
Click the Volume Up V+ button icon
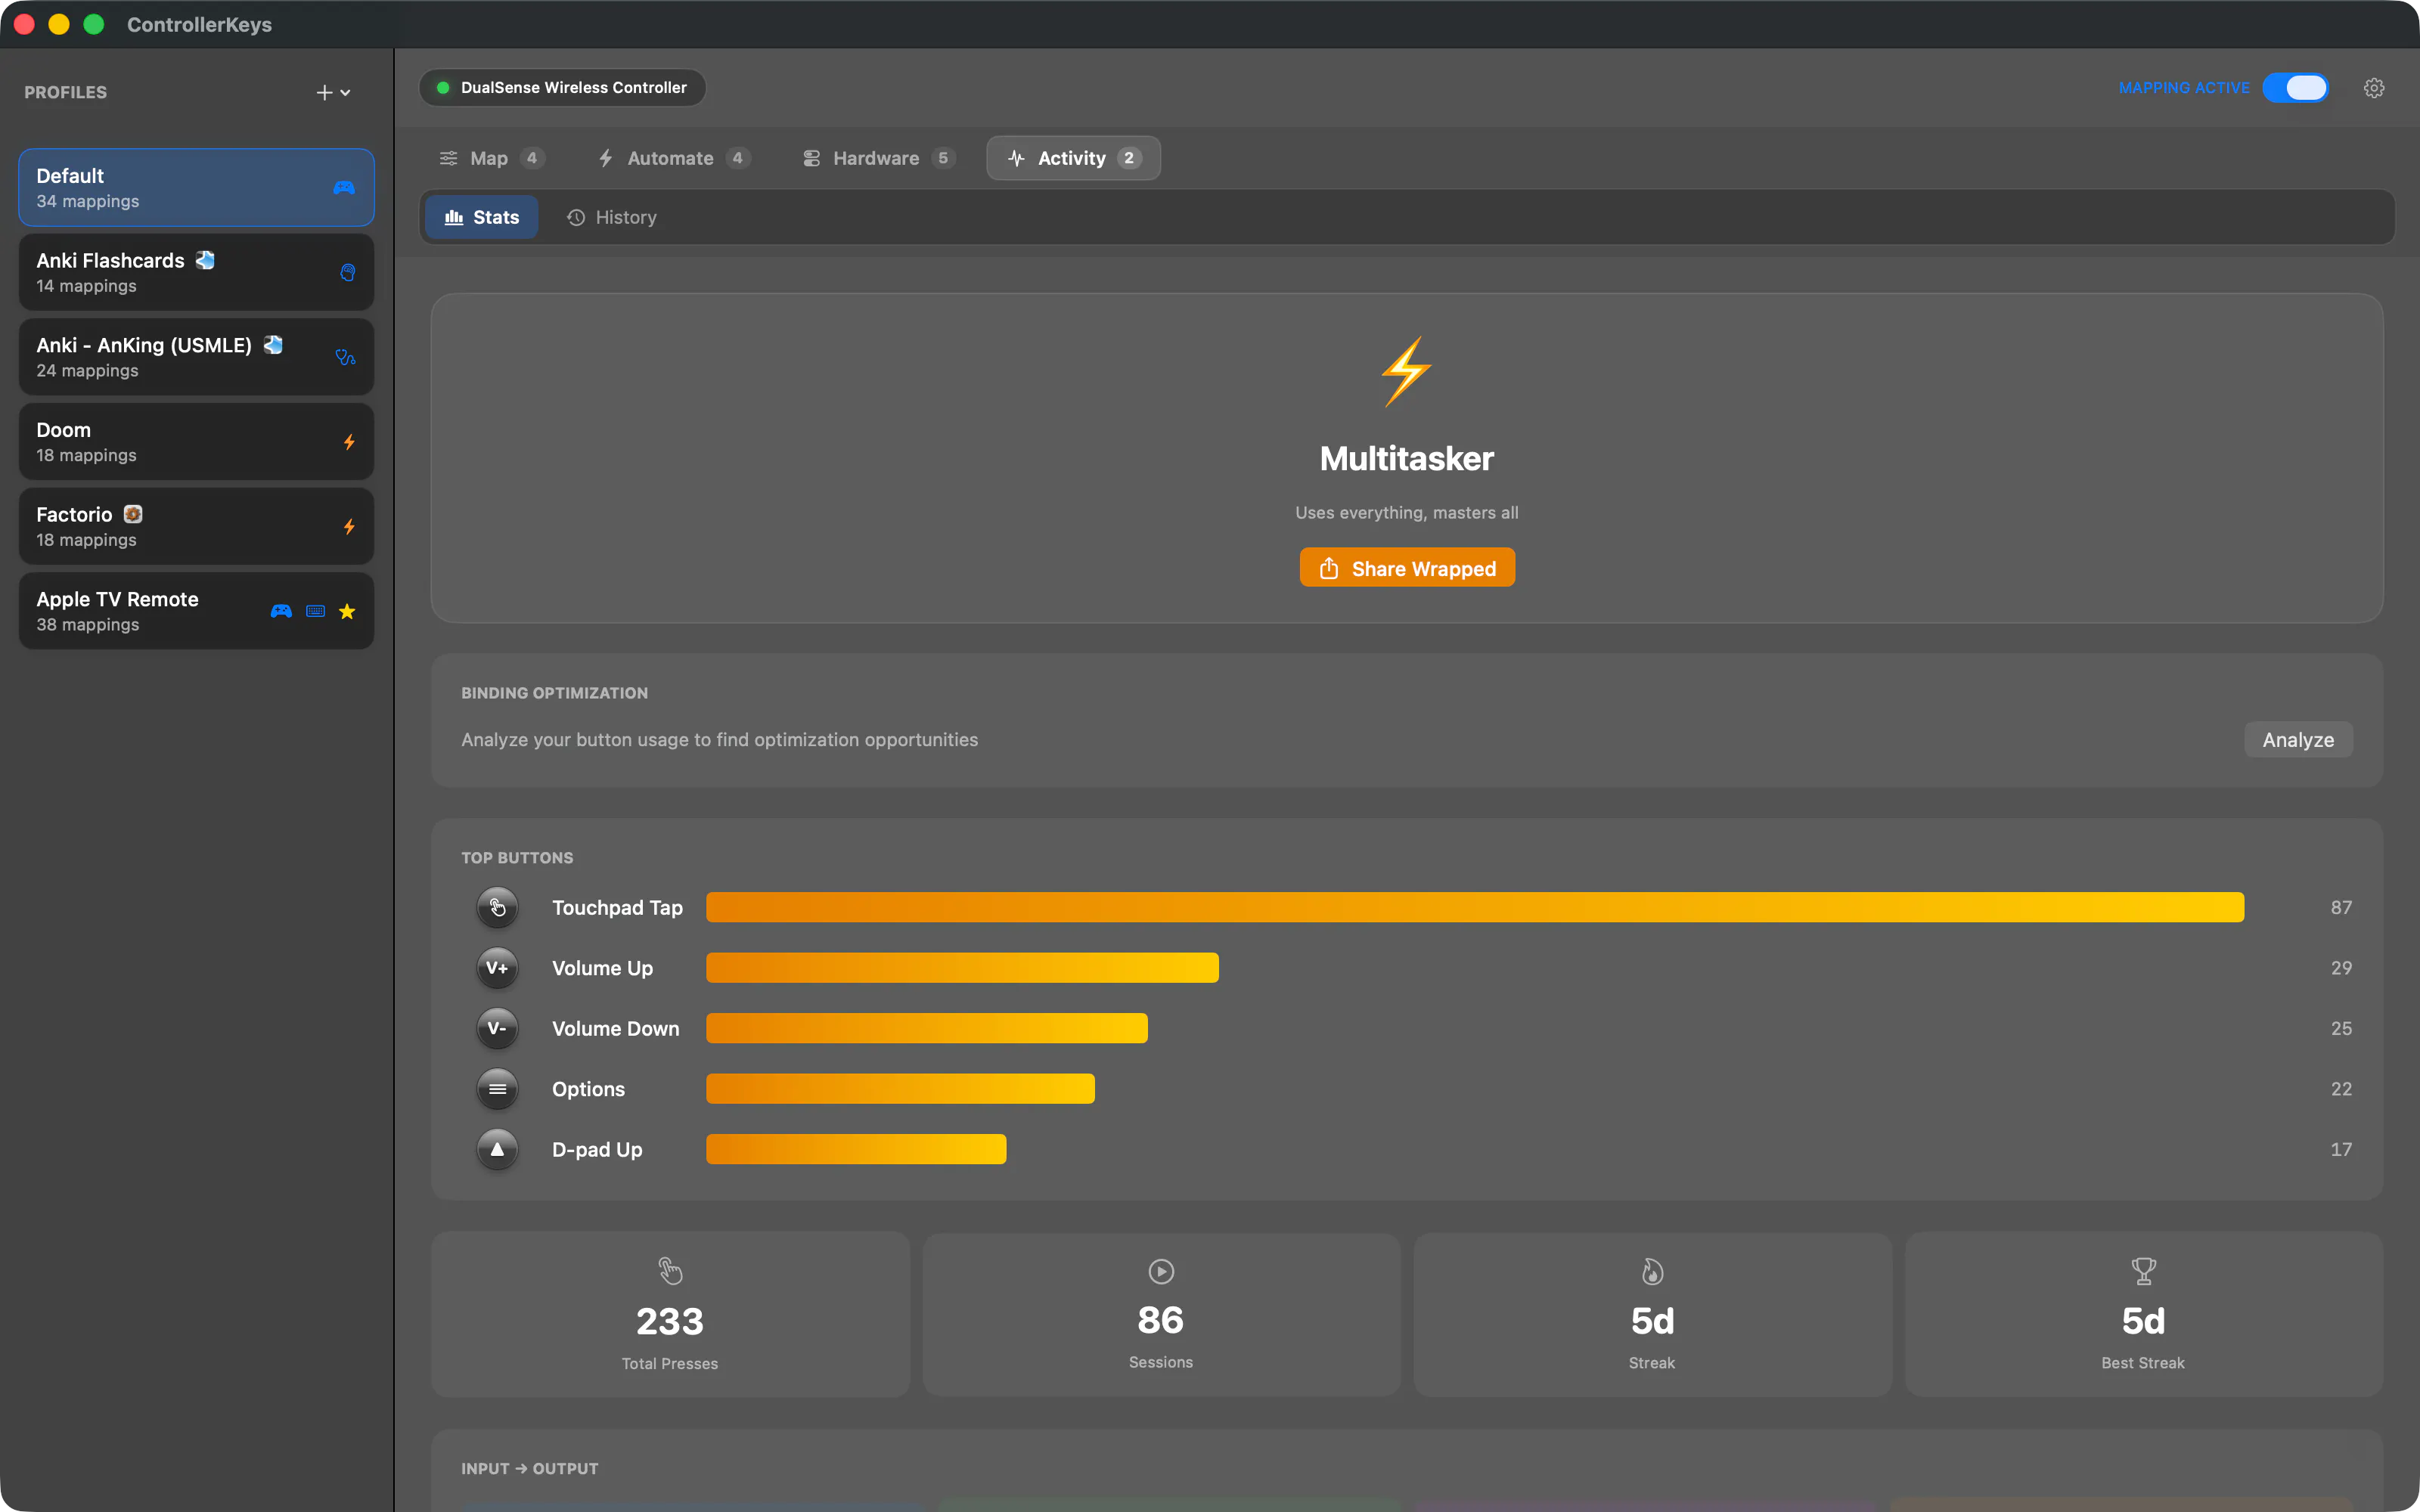497,968
